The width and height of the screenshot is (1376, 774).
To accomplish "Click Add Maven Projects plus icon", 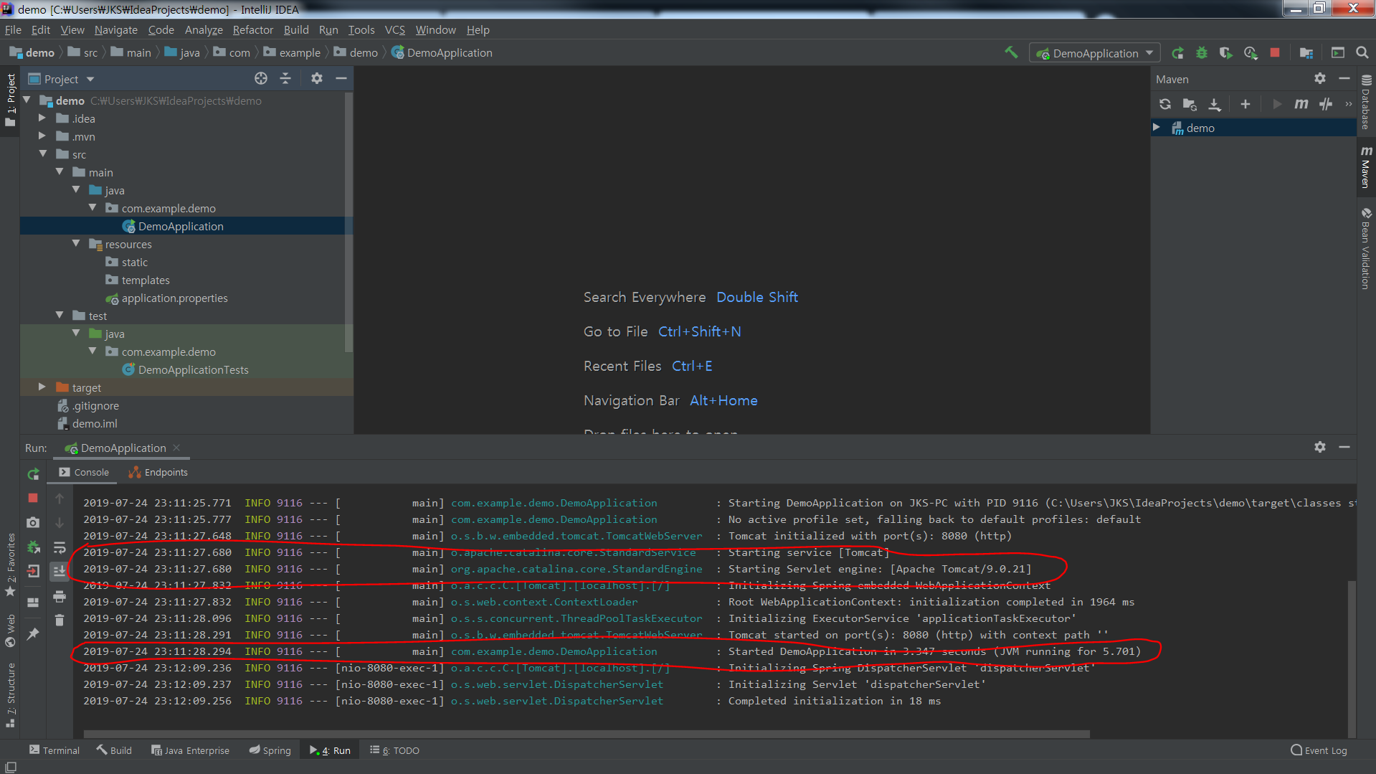I will [1245, 104].
